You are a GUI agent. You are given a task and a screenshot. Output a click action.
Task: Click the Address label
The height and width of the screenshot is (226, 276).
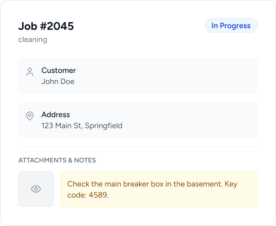[56, 115]
